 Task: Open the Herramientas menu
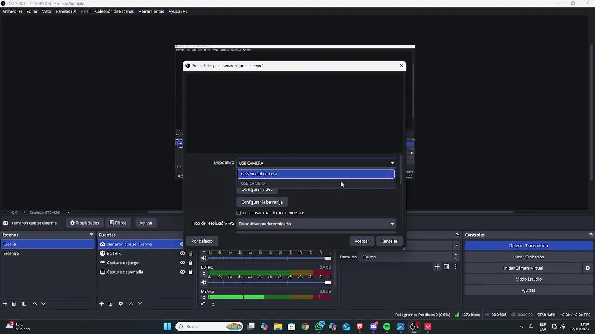pyautogui.click(x=151, y=11)
